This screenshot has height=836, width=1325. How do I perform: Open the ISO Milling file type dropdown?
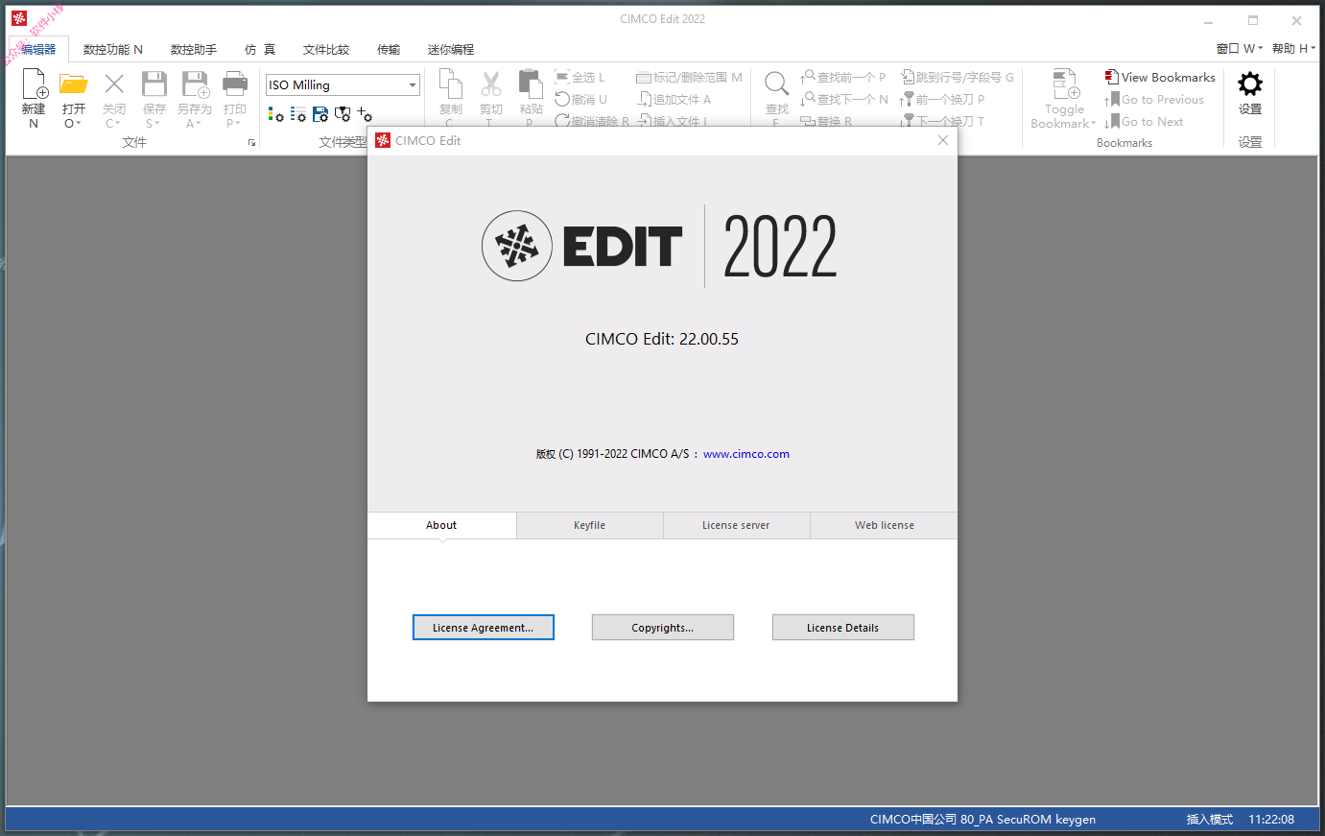click(x=413, y=85)
